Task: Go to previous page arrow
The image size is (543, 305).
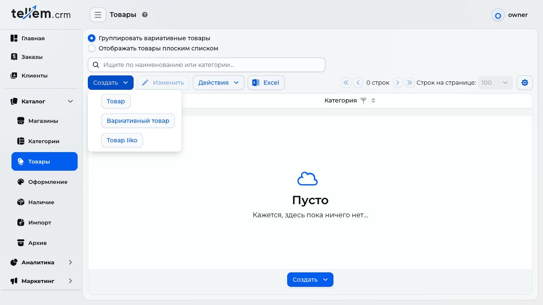Action: pos(358,83)
